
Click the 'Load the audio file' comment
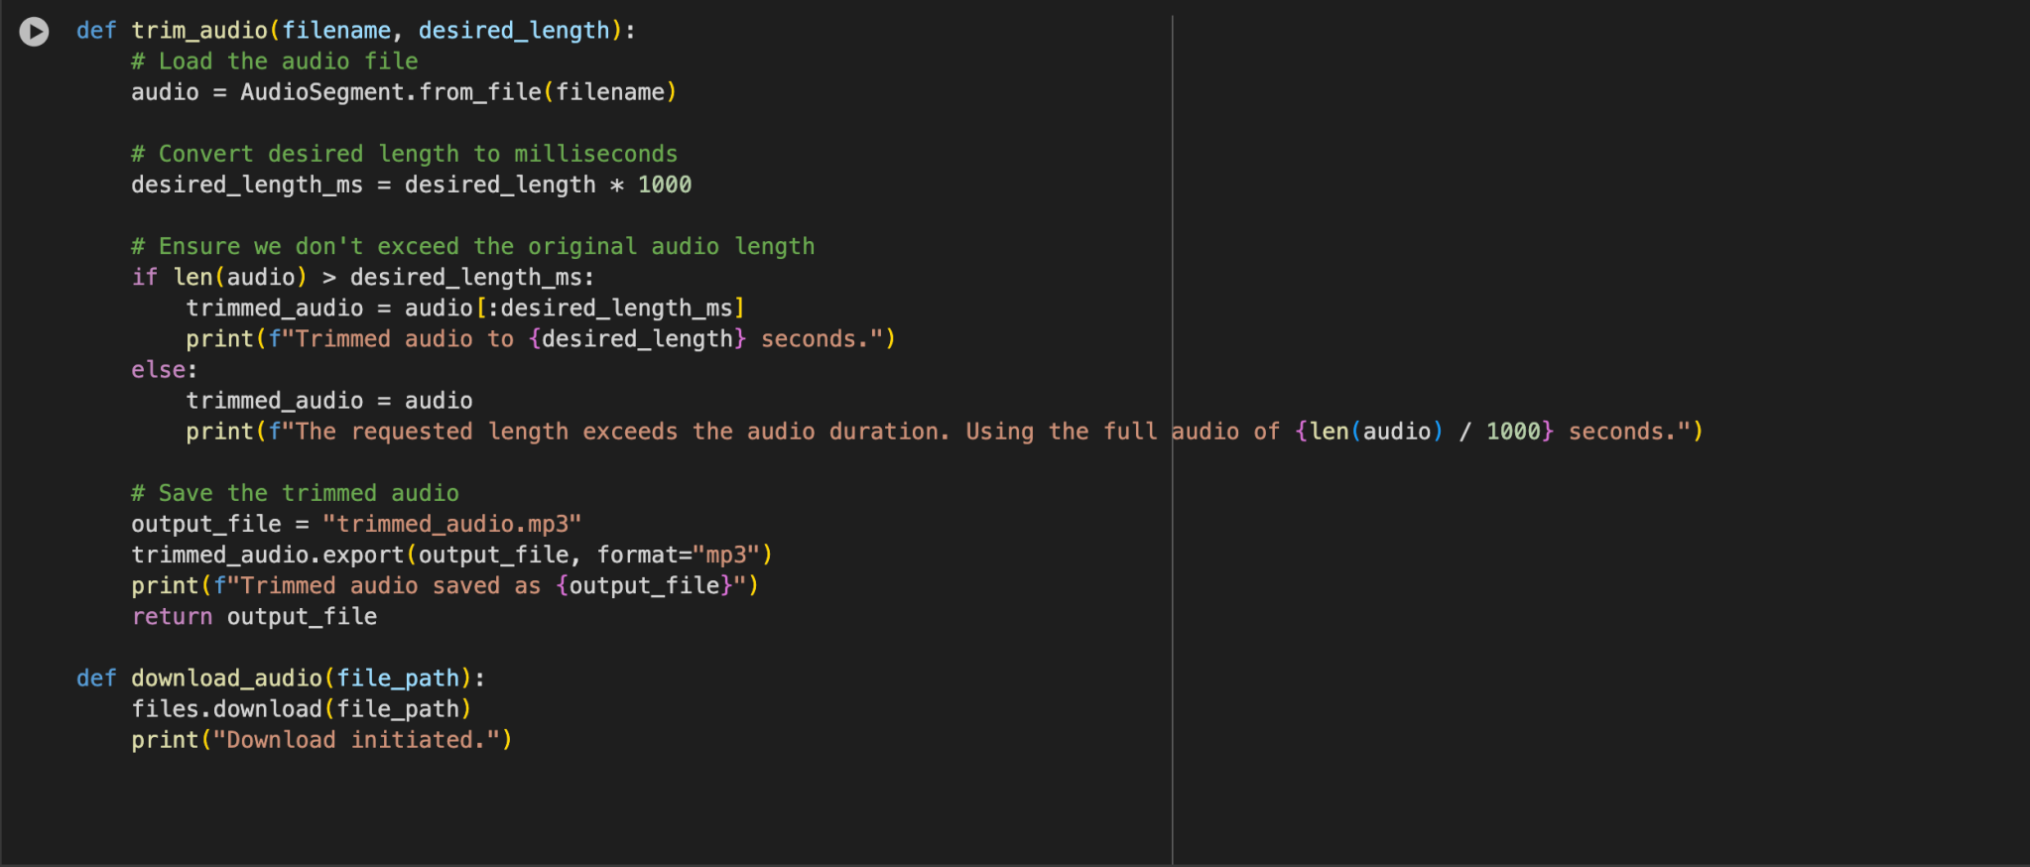275,62
